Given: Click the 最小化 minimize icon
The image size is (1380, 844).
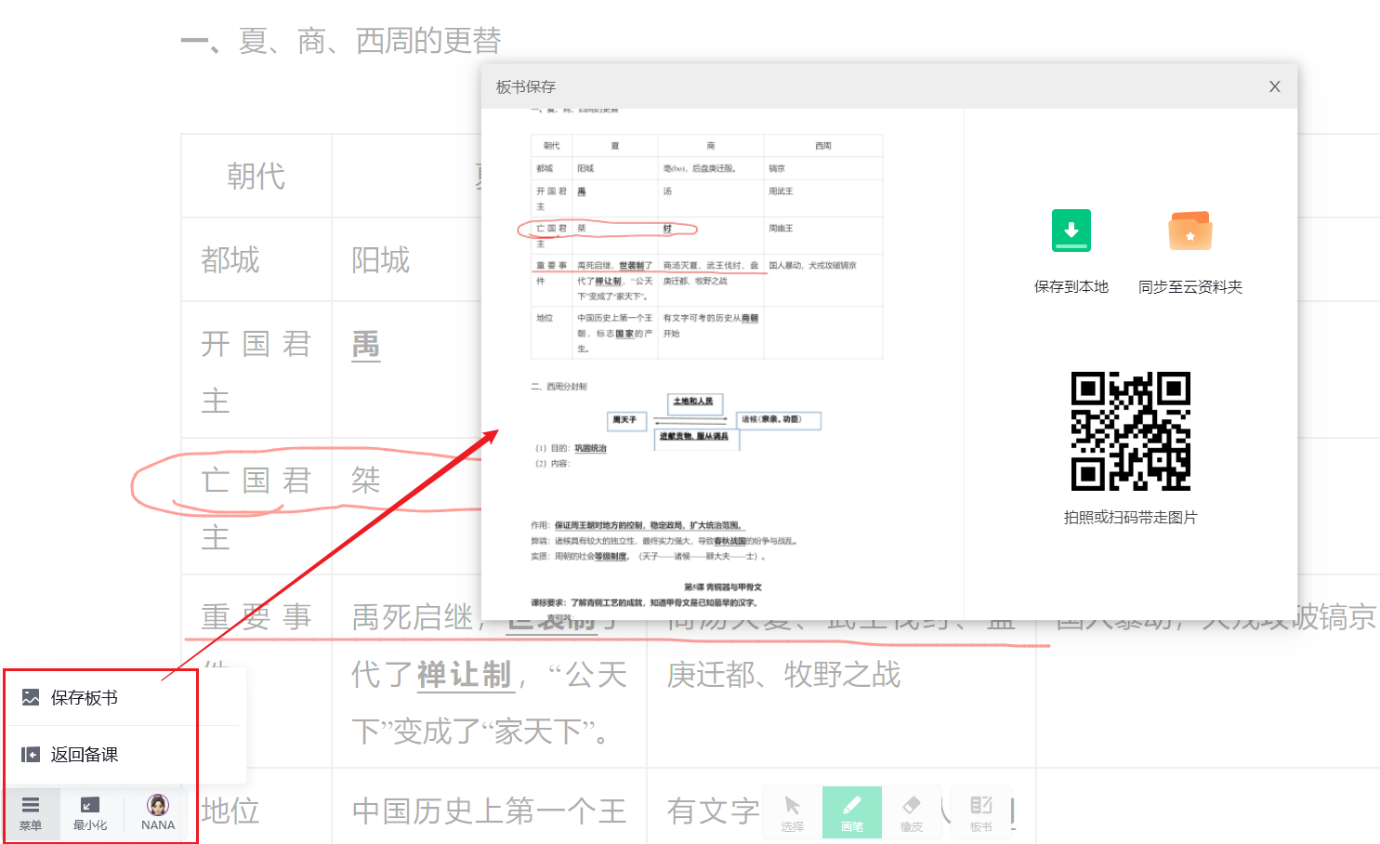Looking at the screenshot, I should tap(90, 813).
